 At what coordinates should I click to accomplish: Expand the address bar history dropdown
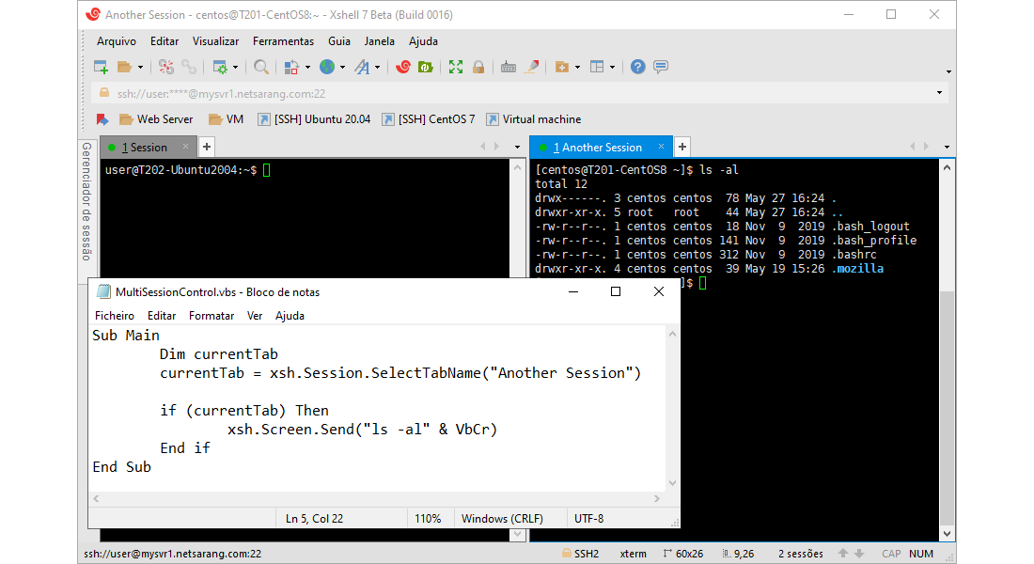point(940,93)
